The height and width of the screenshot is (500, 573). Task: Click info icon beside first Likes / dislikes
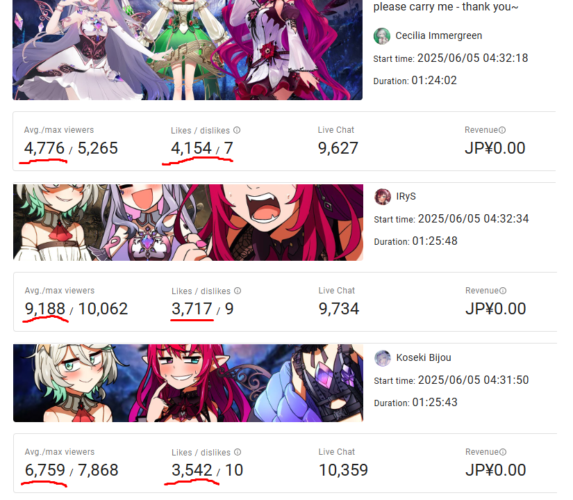coord(237,130)
